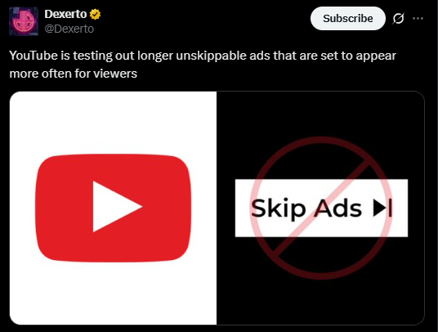The height and width of the screenshot is (332, 438).
Task: Open the Dexerto display name link
Action: 65,14
